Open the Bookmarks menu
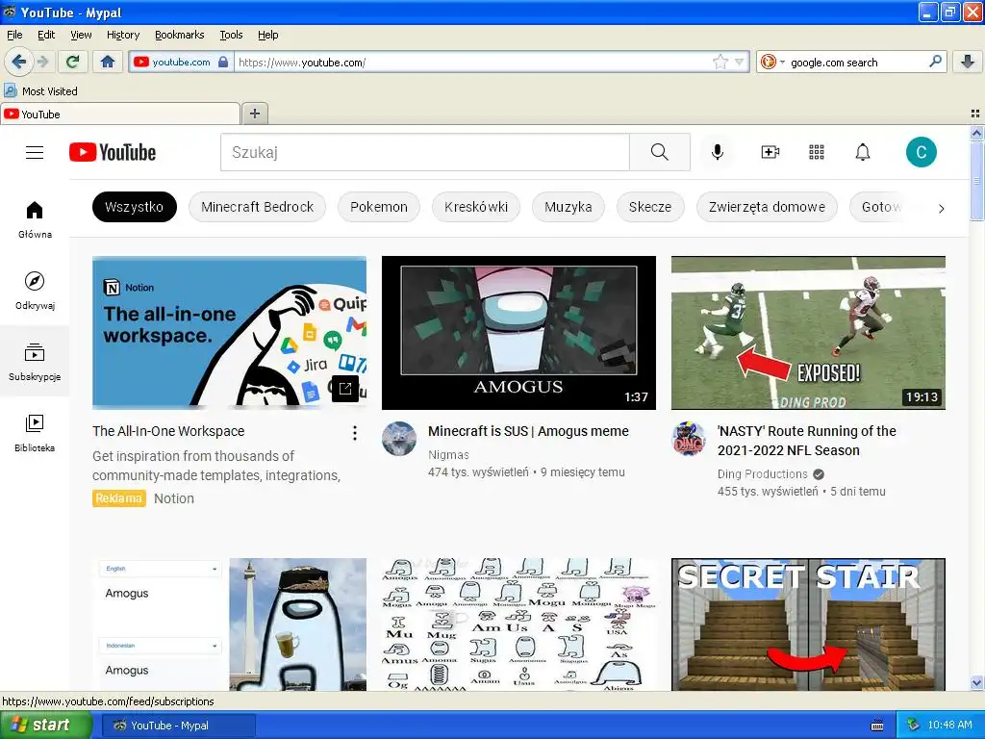This screenshot has width=985, height=739. tap(179, 35)
